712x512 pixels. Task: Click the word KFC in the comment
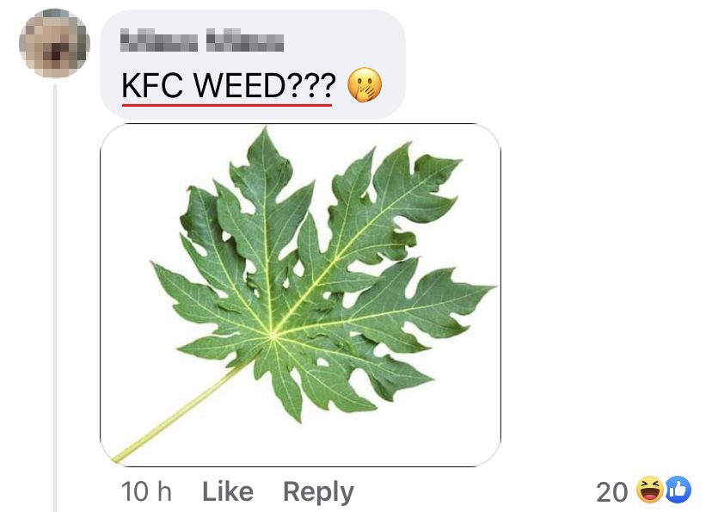152,85
